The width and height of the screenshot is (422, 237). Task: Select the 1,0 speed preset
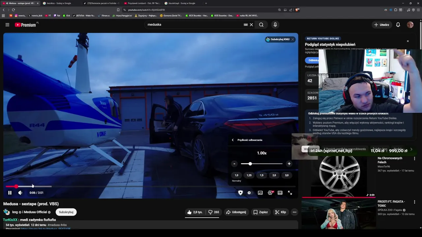pos(236,175)
